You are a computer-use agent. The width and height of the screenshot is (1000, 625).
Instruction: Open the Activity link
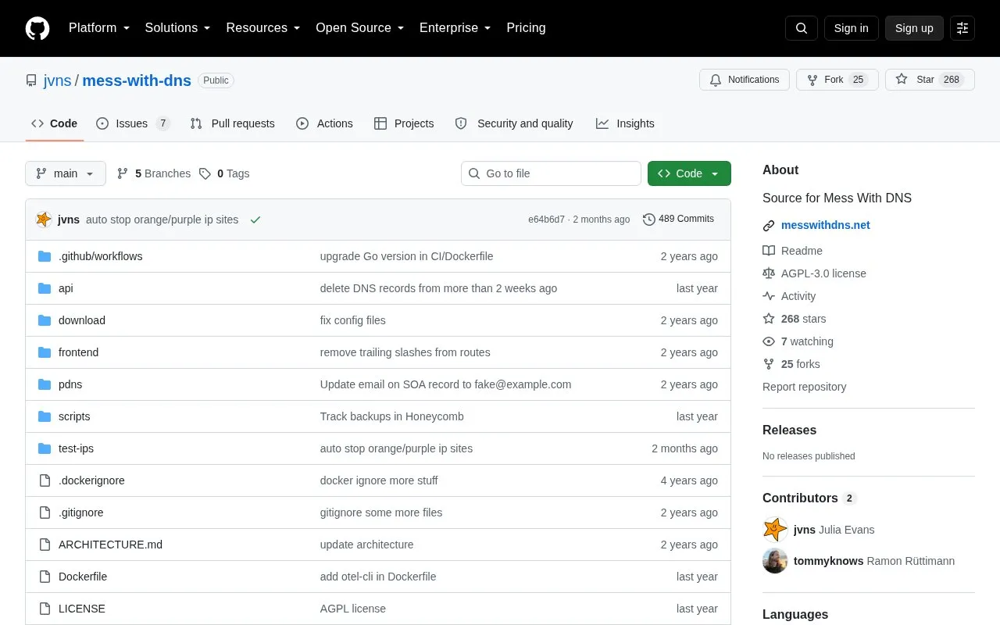coord(789,296)
